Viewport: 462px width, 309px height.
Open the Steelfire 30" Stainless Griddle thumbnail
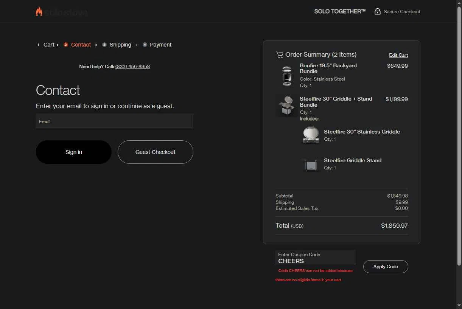(311, 135)
